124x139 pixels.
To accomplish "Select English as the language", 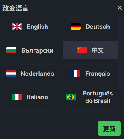I will click(x=30, y=27).
